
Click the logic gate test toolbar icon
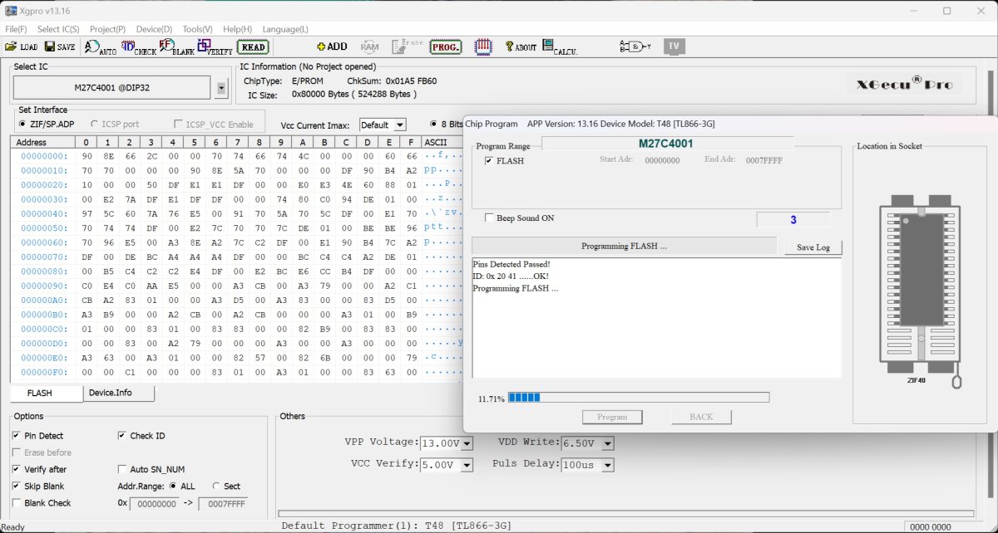(x=635, y=47)
